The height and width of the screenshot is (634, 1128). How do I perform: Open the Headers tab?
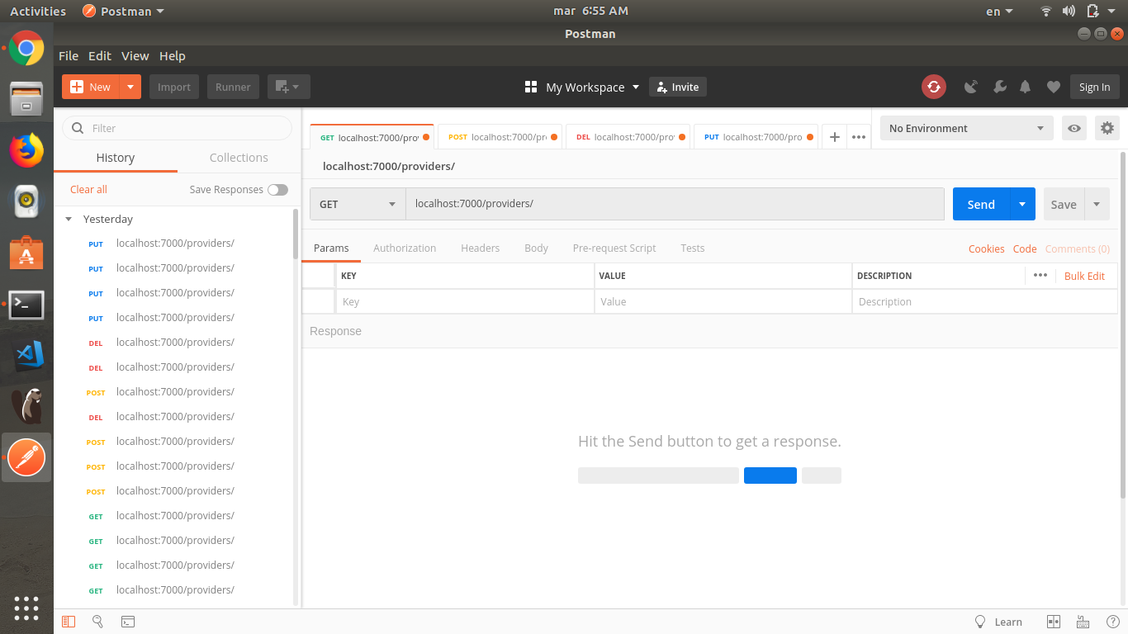point(480,248)
